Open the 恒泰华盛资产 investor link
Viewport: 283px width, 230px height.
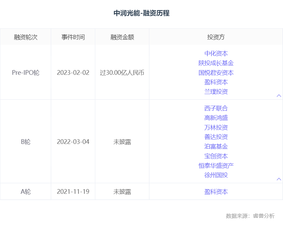coord(216,166)
